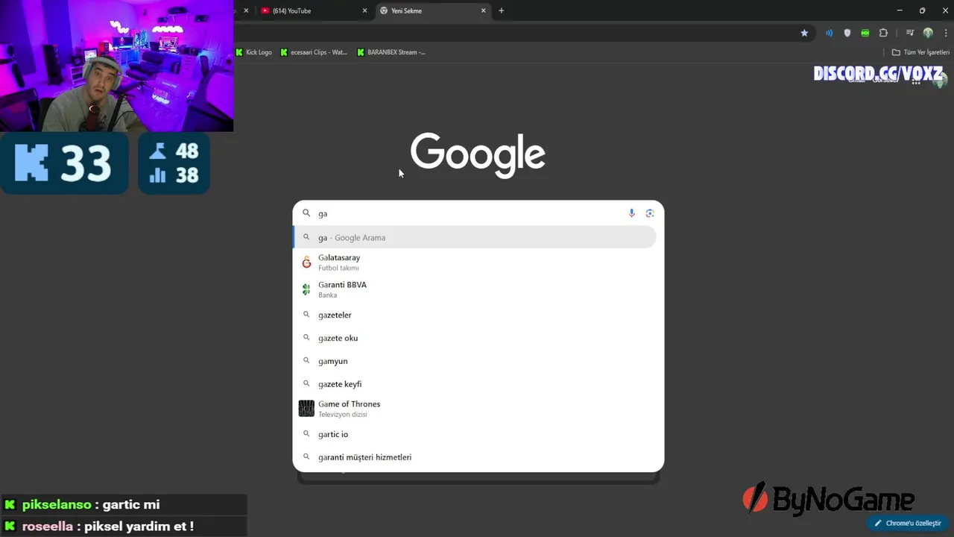Select the 'gartic io' suggestion
The image size is (954, 537).
click(475, 434)
